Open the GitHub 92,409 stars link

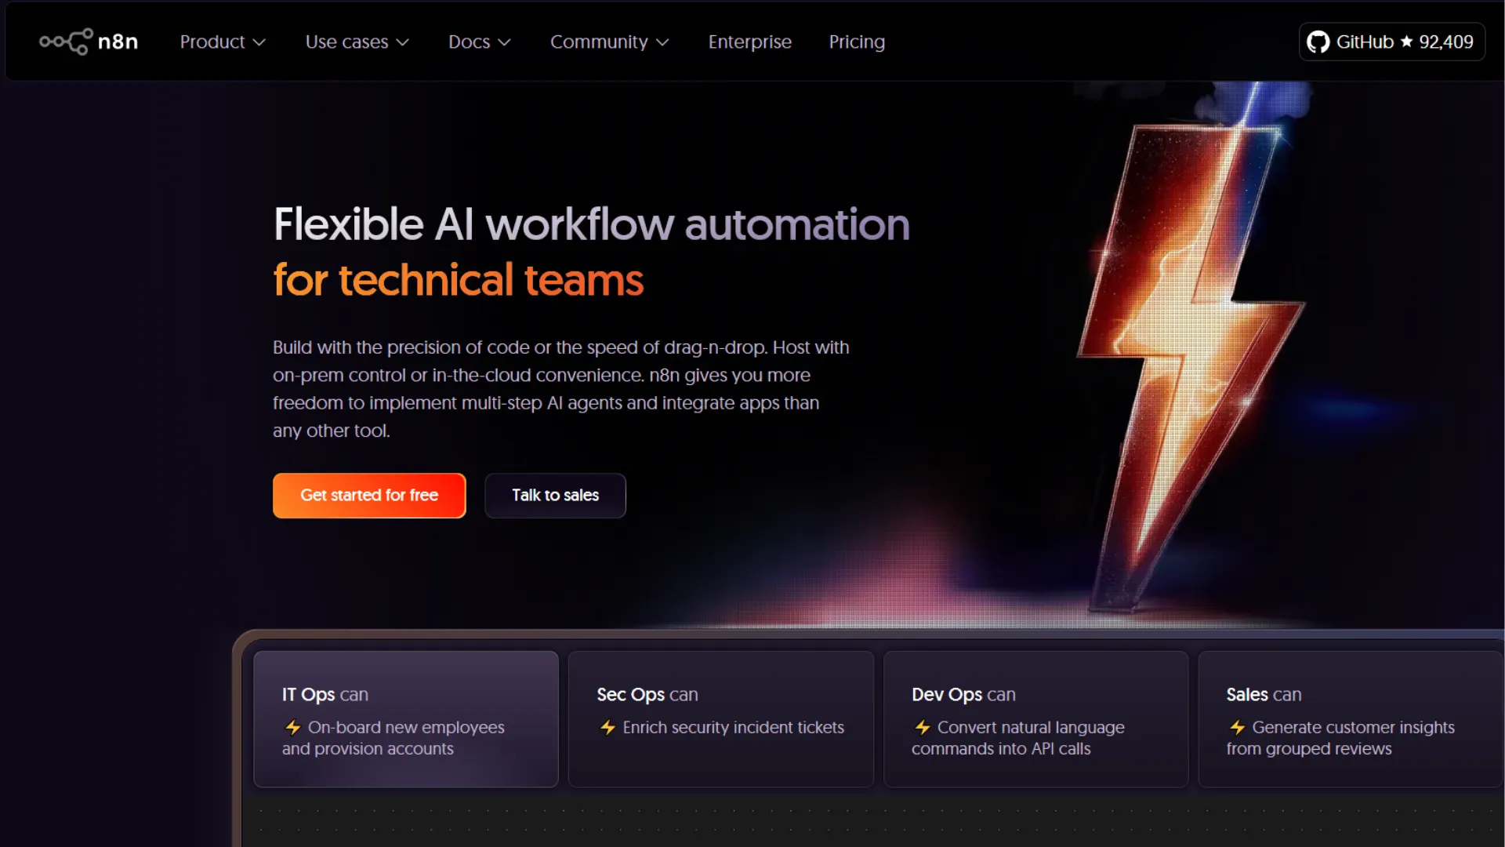1391,42
